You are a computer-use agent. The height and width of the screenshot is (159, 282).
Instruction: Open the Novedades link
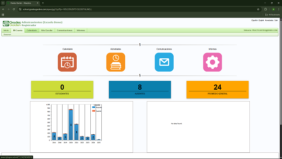pos(269,20)
